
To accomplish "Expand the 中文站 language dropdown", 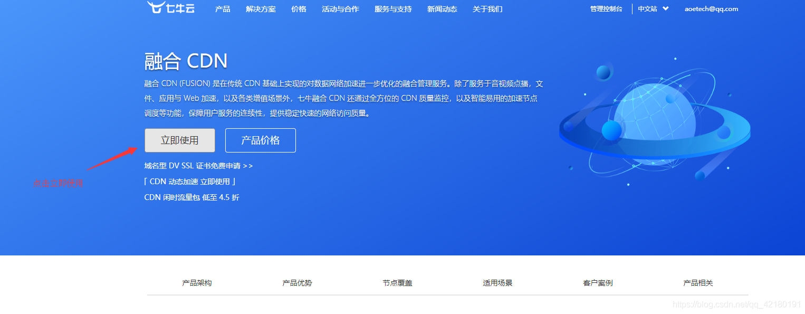I will pos(653,9).
